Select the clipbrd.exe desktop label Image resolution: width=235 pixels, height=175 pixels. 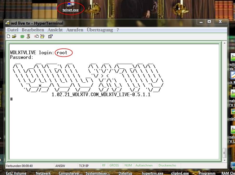[x=180, y=173]
